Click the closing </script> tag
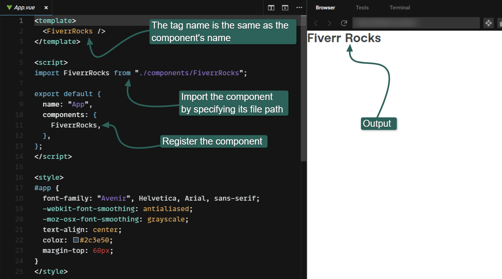This screenshot has width=502, height=279. click(x=53, y=157)
